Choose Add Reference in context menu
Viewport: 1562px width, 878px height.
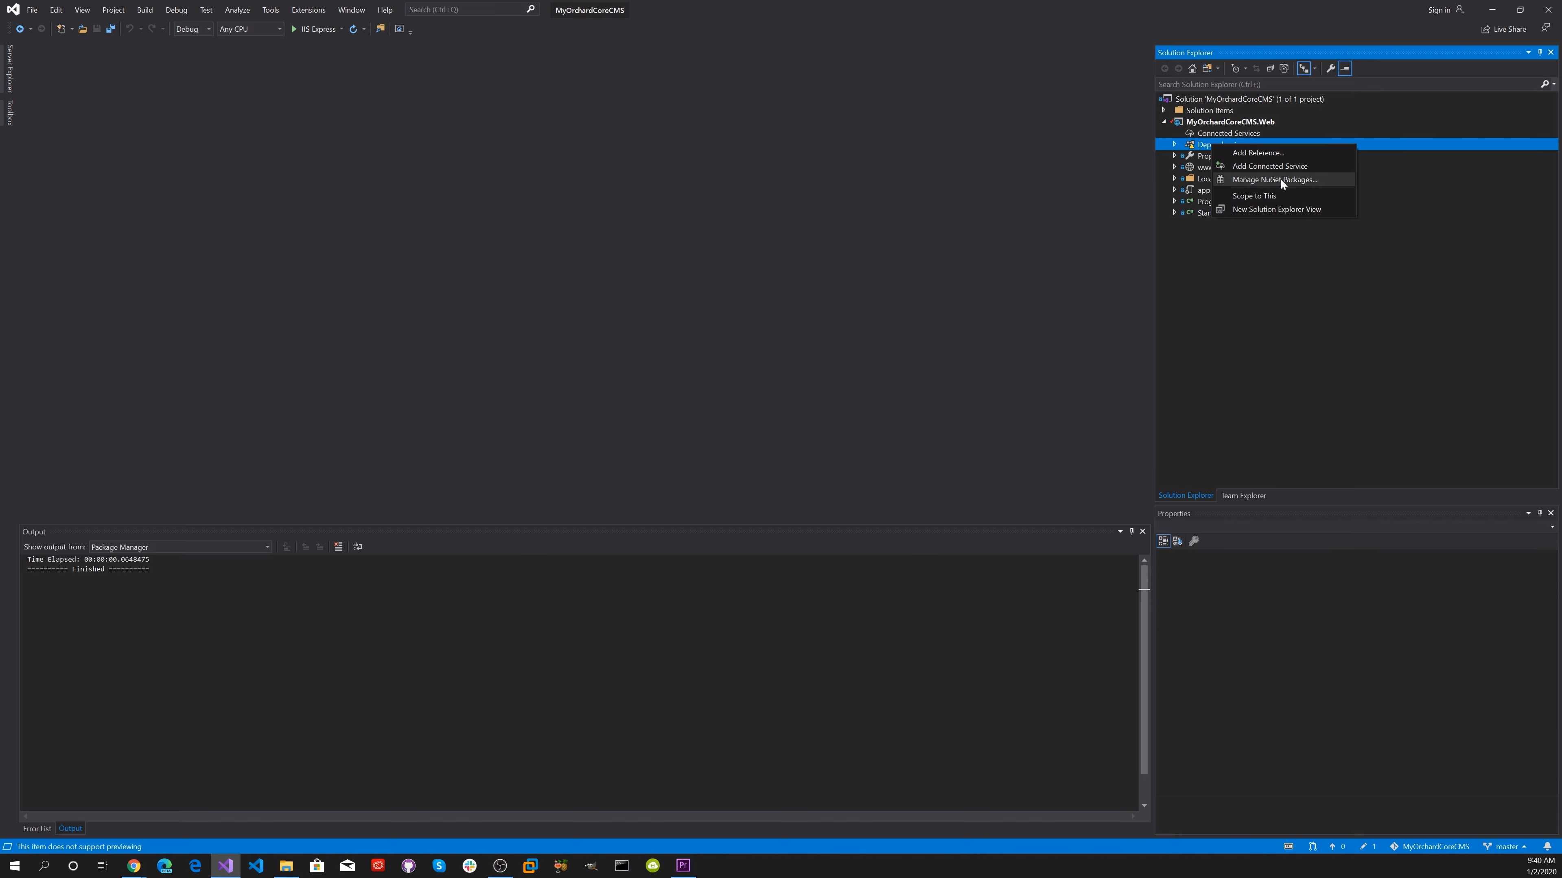[x=1284, y=153]
